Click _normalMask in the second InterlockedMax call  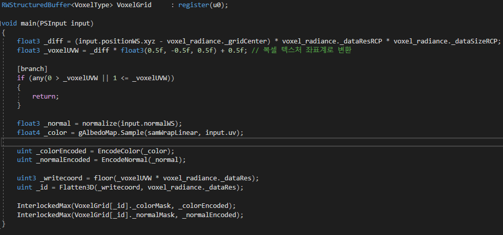[x=153, y=215]
